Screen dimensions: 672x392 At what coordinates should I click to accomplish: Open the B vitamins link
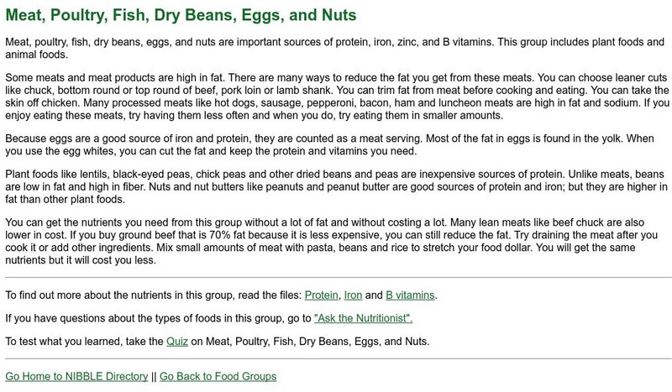pyautogui.click(x=410, y=295)
